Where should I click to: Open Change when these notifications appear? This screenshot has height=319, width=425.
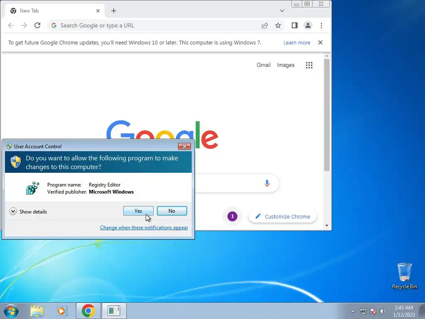click(144, 228)
